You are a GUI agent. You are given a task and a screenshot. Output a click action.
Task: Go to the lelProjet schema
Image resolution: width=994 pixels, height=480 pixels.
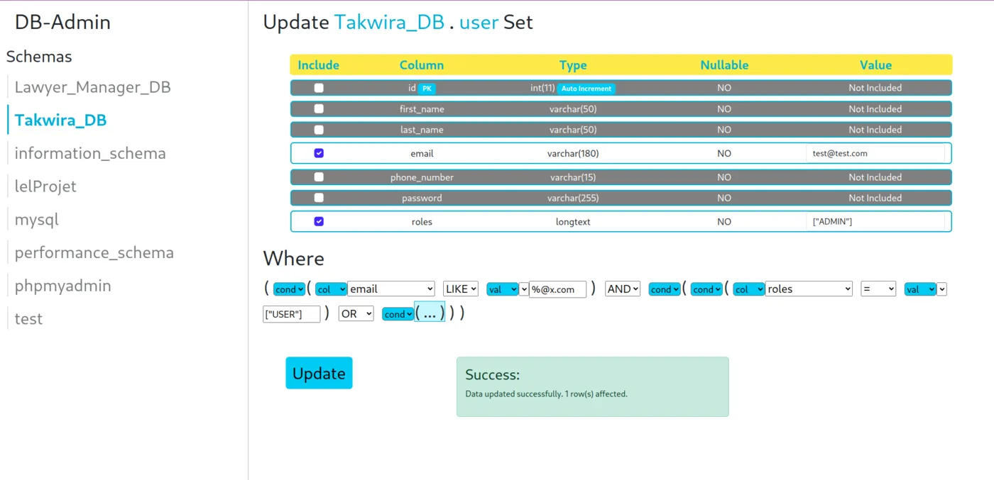[45, 186]
